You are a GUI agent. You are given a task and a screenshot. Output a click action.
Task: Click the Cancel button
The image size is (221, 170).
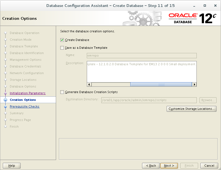point(209,166)
